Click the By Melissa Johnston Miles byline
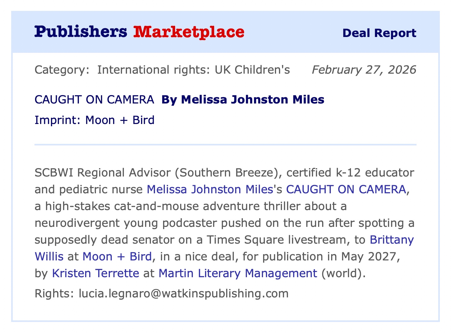 tap(243, 99)
